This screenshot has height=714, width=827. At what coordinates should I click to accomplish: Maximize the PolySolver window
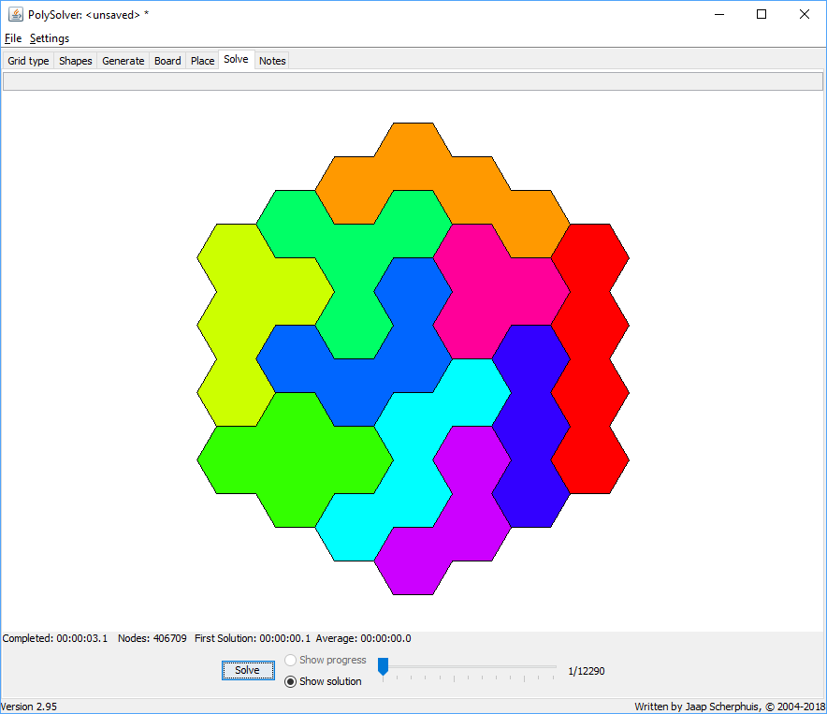[x=762, y=14]
